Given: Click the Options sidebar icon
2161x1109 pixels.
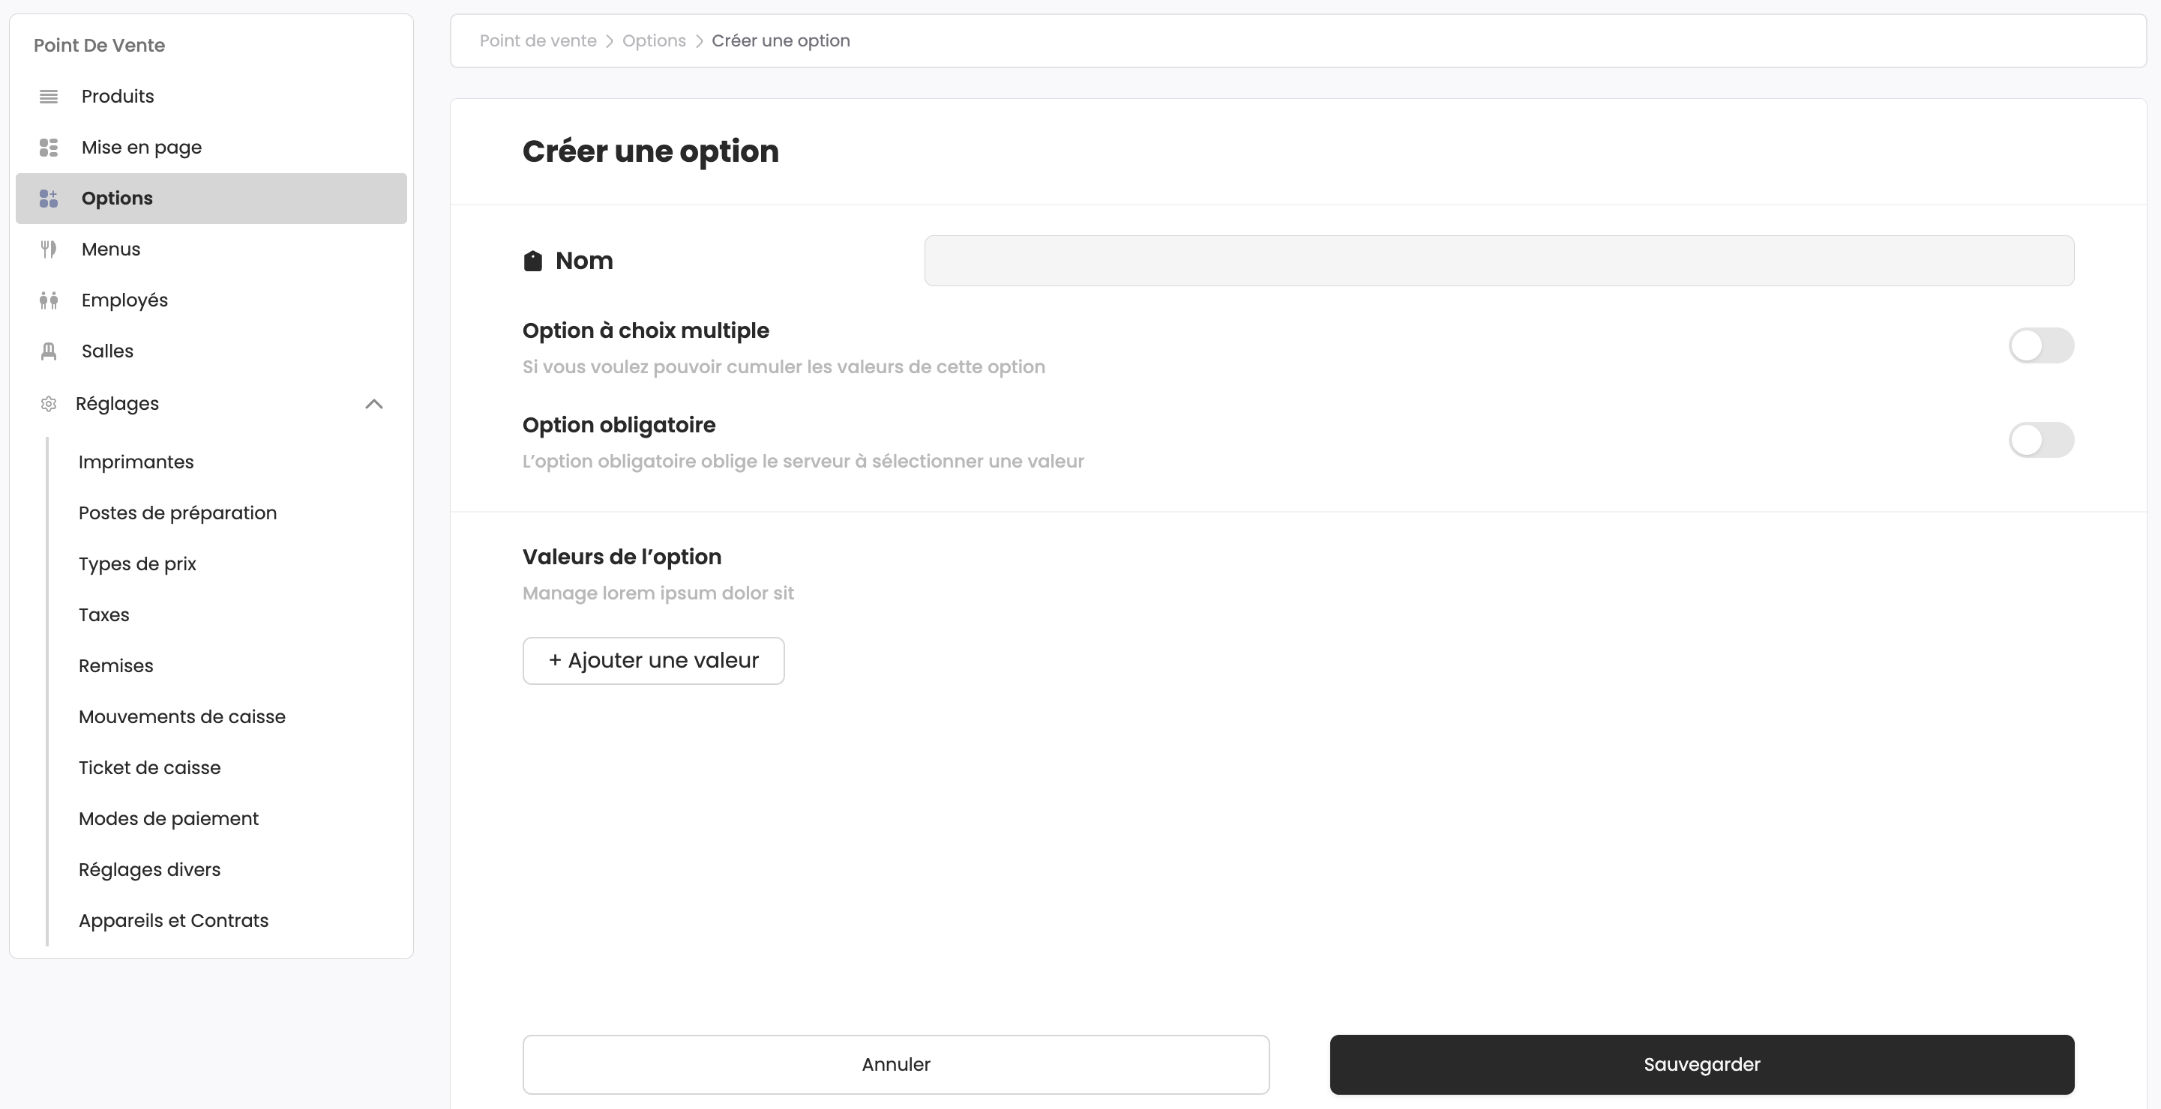Looking at the screenshot, I should 49,199.
